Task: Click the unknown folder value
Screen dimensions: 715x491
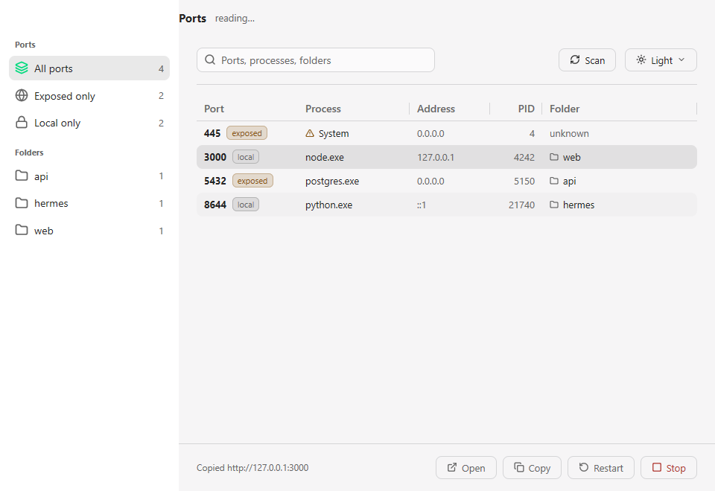Action: [x=569, y=133]
